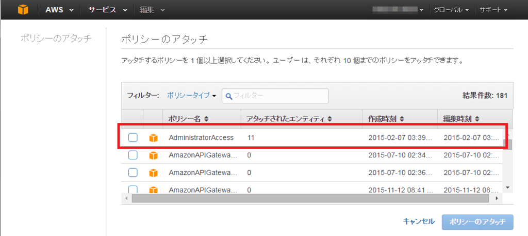Check the checkbox for policy created 2015-11-12 08:41
Viewport: 528px width, 236px height.
coord(133,190)
